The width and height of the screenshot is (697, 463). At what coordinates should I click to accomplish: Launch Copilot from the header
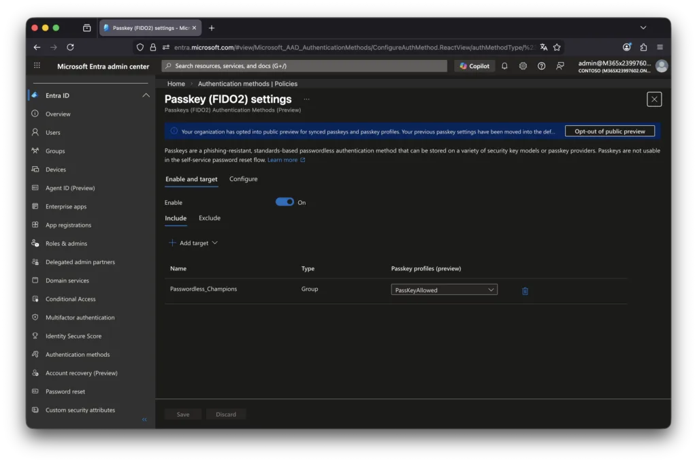click(x=474, y=66)
